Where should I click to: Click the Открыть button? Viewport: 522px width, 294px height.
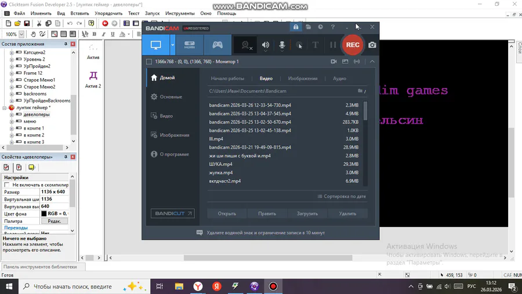tap(227, 214)
